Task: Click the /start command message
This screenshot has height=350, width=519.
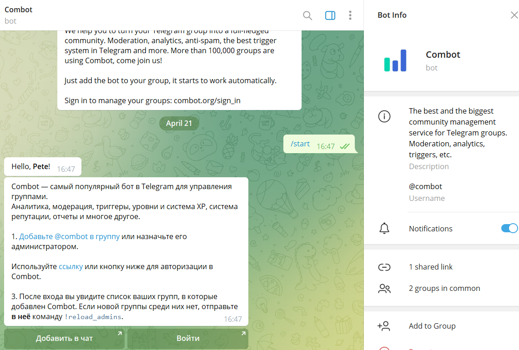Action: (x=300, y=144)
